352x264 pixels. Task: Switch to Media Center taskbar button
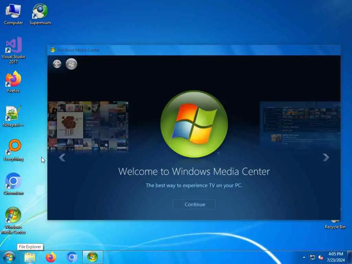[93, 257]
